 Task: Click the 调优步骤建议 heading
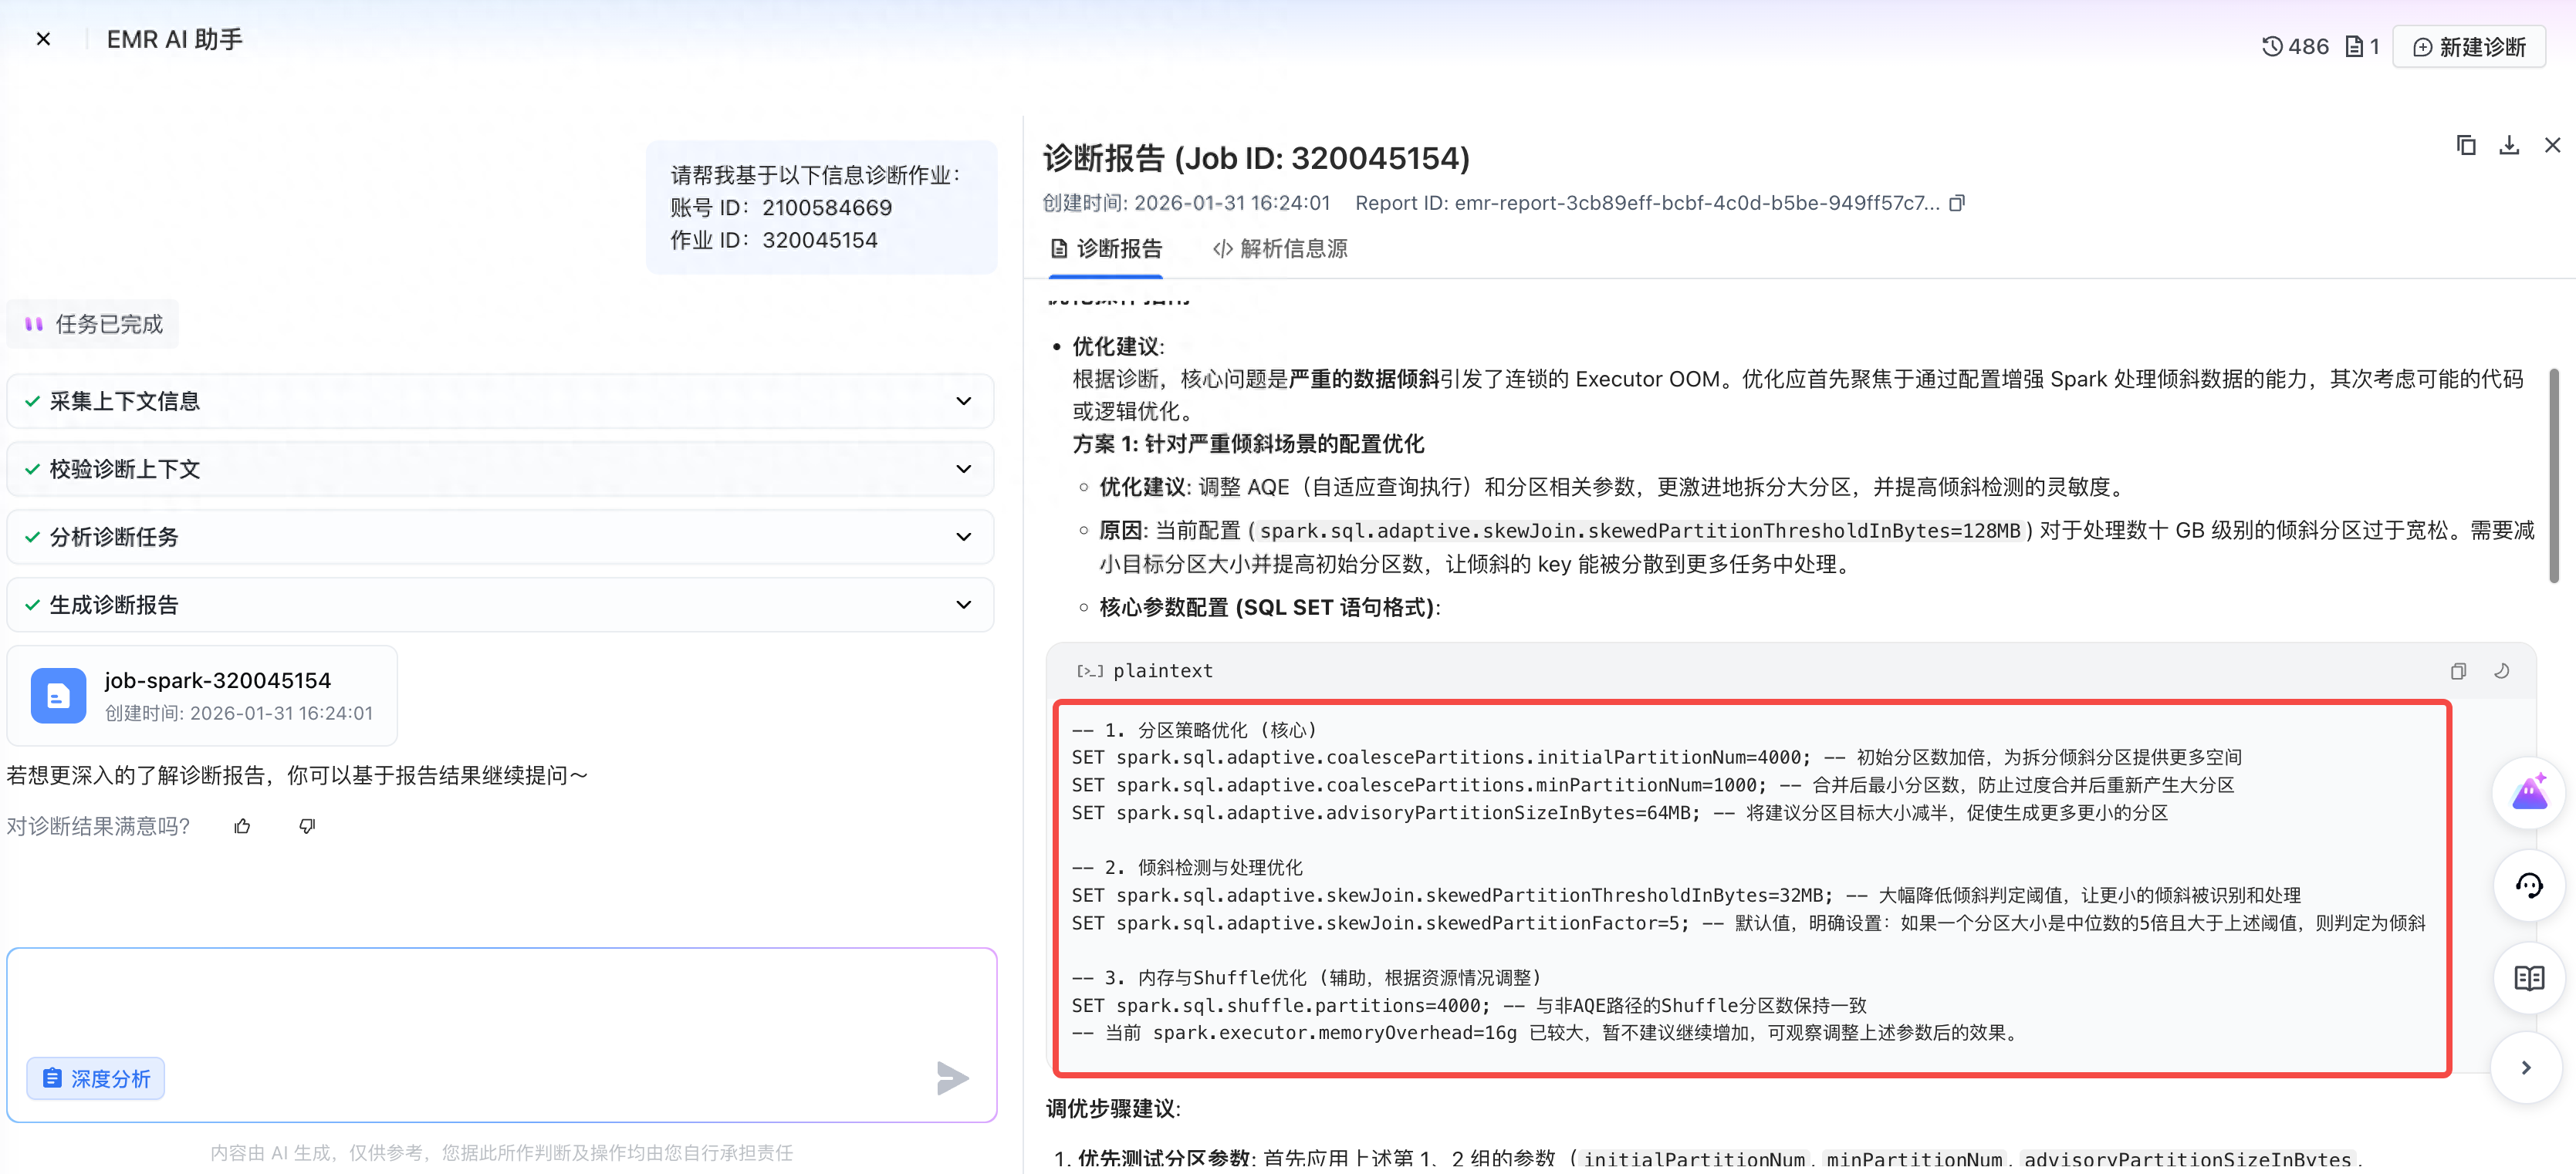click(1113, 1109)
